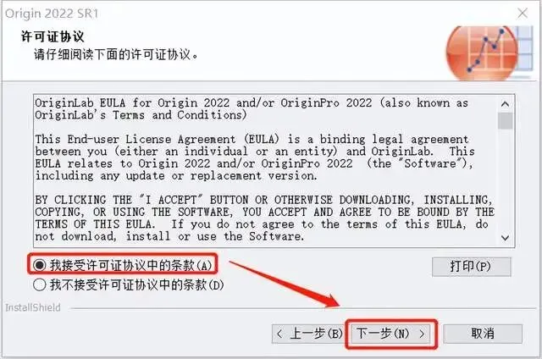Screen dimensions: 542x359
Task: Click the 打印(P) print button
Action: tap(471, 267)
